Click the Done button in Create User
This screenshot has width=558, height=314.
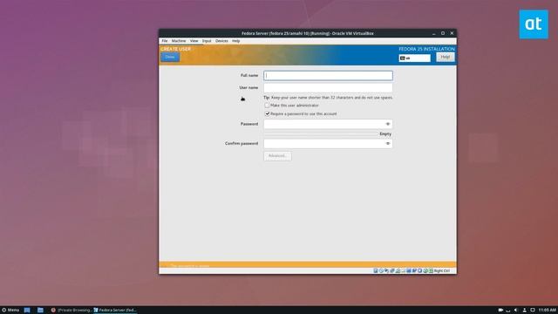(x=170, y=57)
